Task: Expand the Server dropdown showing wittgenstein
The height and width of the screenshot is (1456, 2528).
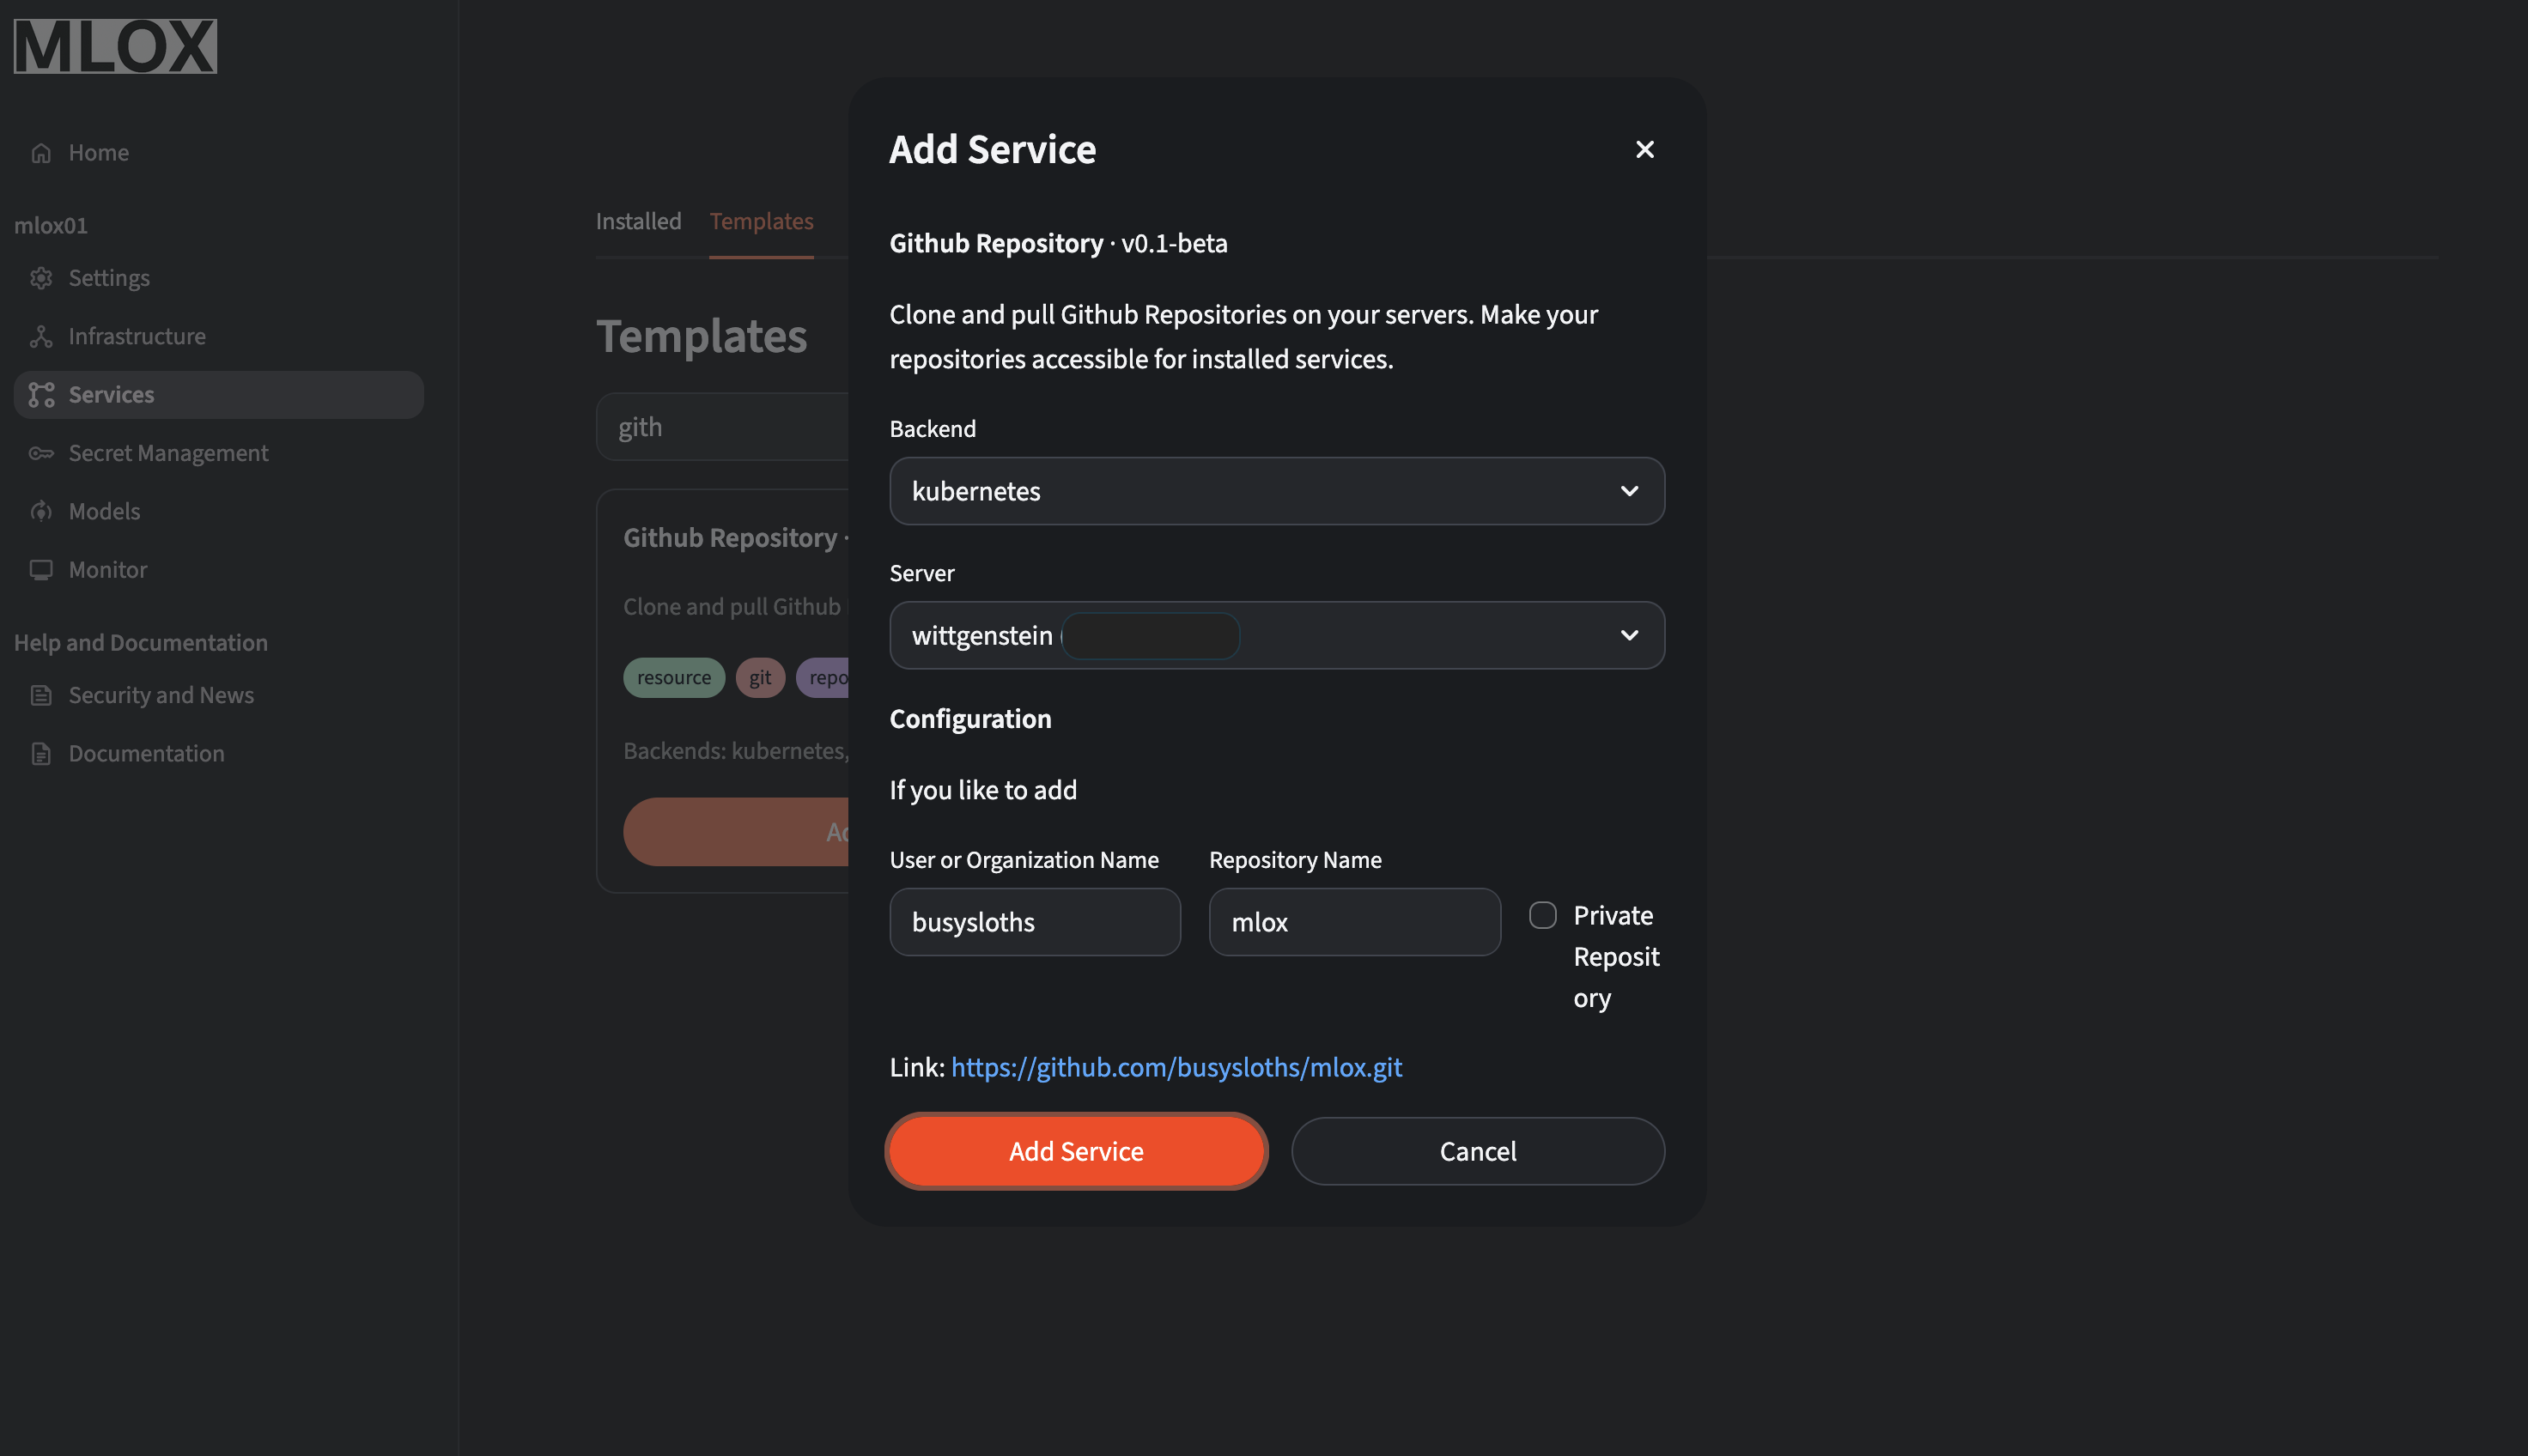Action: pos(1276,635)
